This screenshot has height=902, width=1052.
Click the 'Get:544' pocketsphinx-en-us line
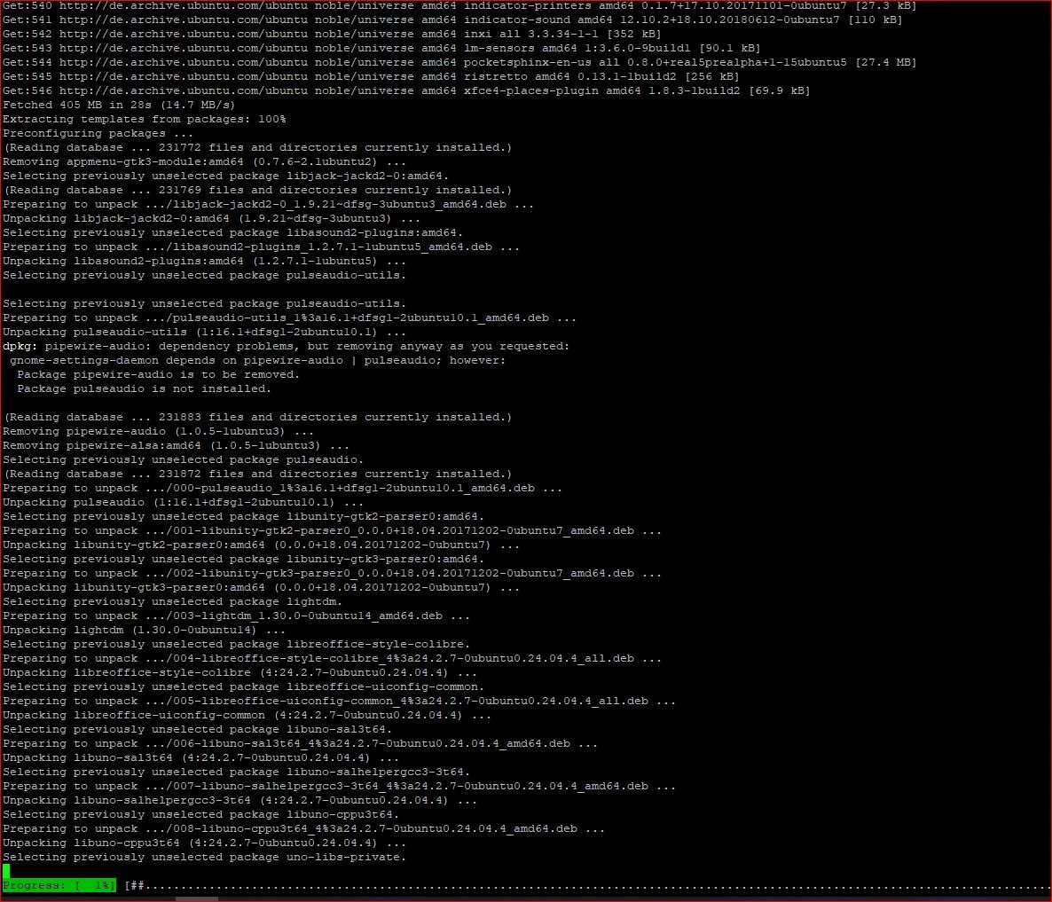pyautogui.click(x=459, y=62)
